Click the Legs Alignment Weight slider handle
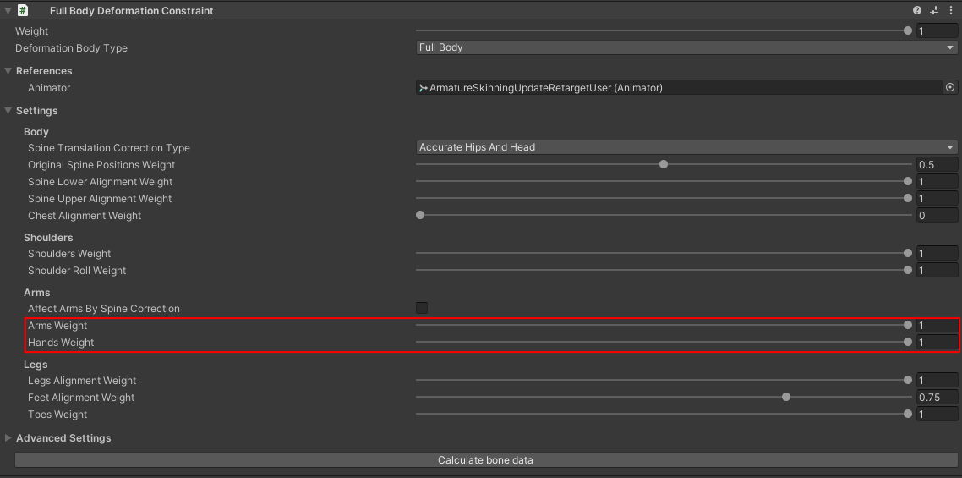 click(908, 381)
